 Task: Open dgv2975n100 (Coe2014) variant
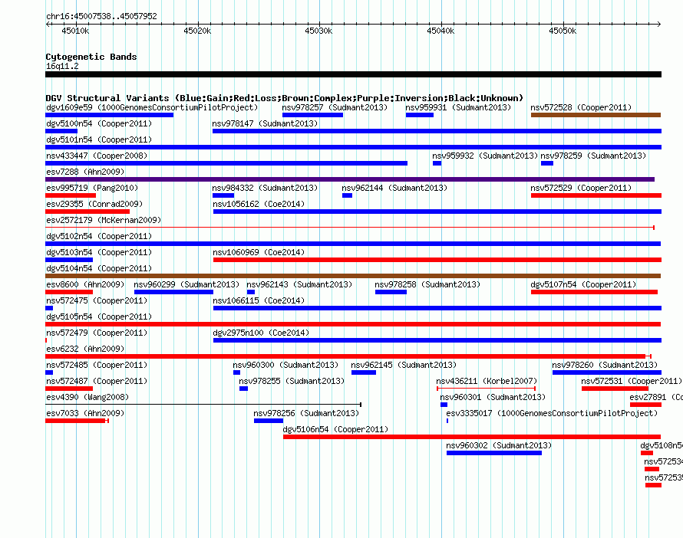coord(437,340)
